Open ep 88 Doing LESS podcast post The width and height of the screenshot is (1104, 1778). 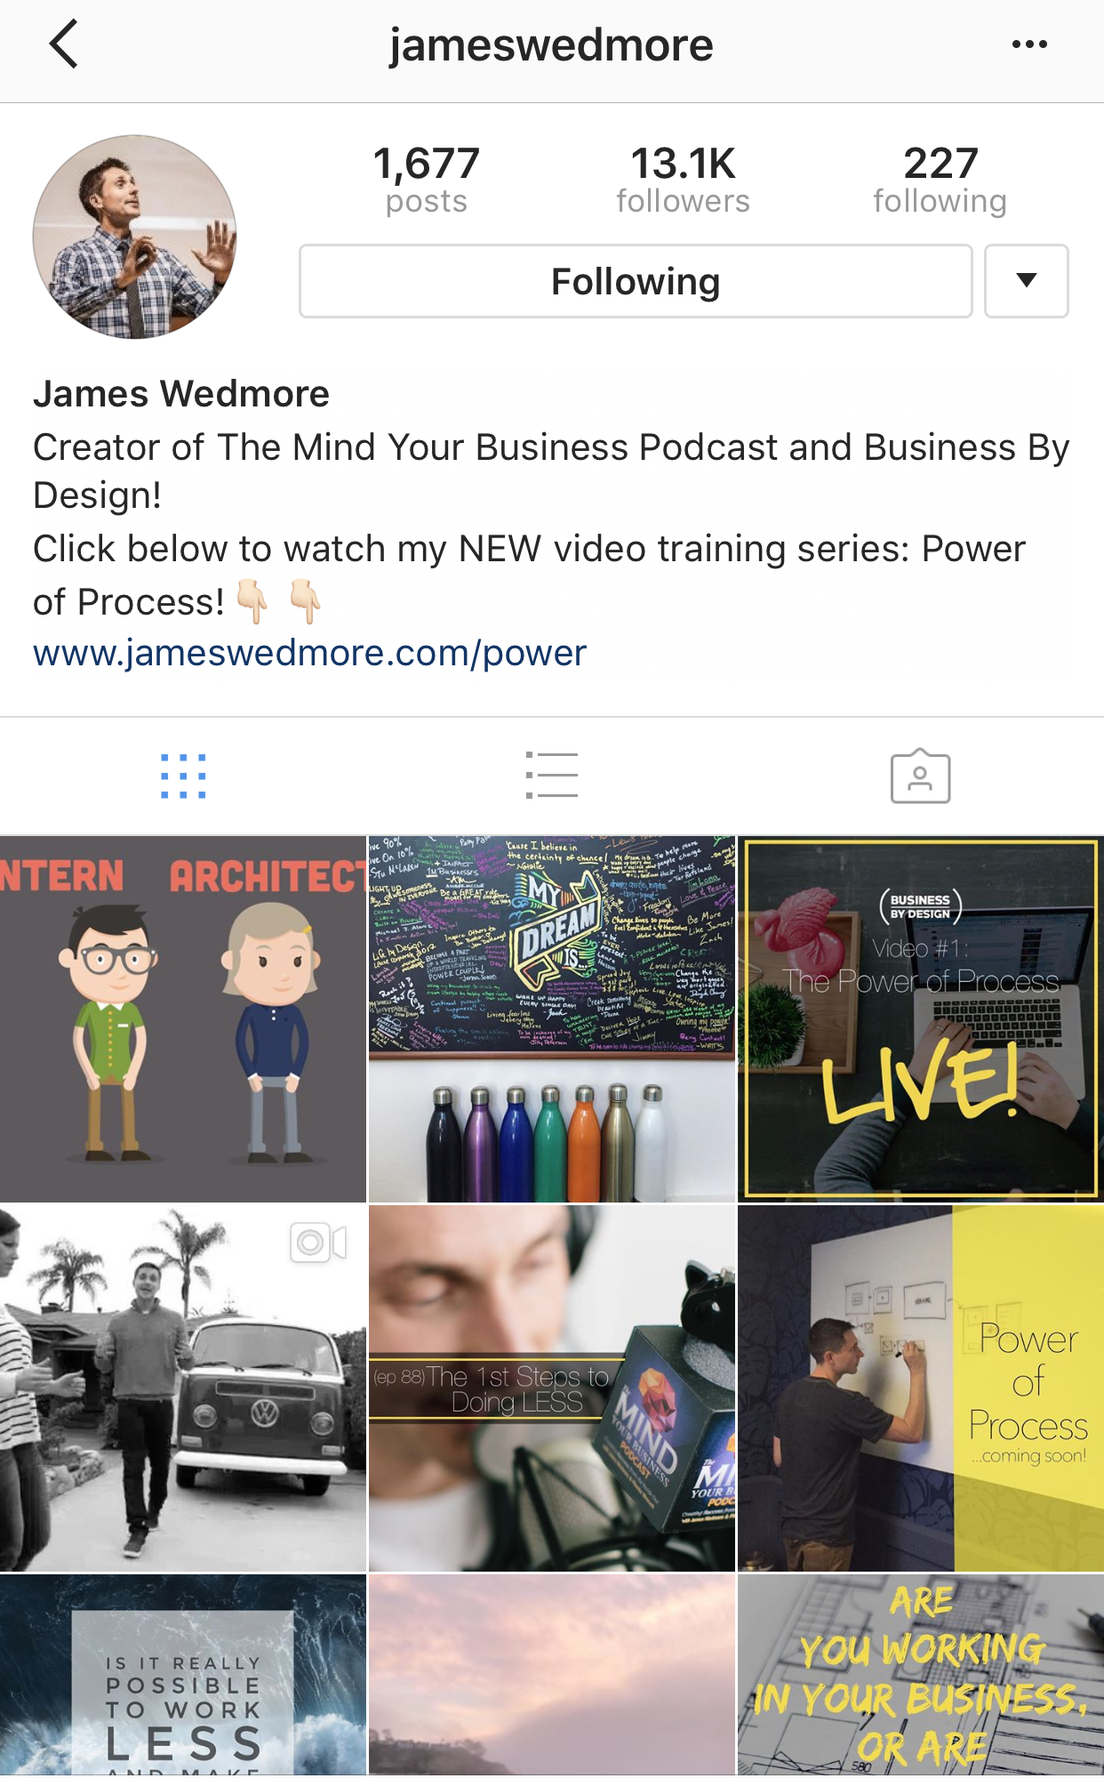coord(552,1388)
